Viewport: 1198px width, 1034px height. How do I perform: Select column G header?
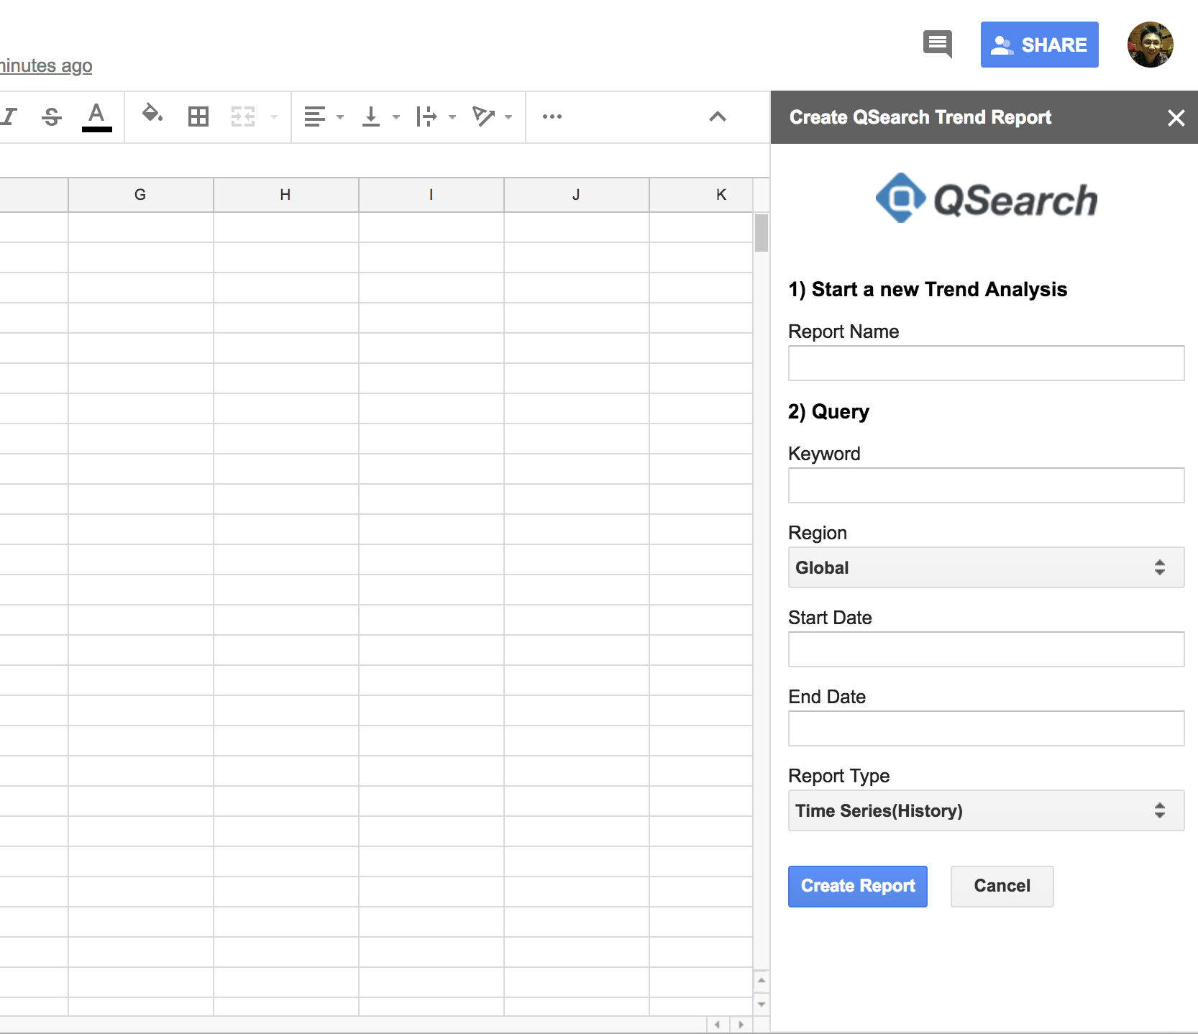click(141, 195)
